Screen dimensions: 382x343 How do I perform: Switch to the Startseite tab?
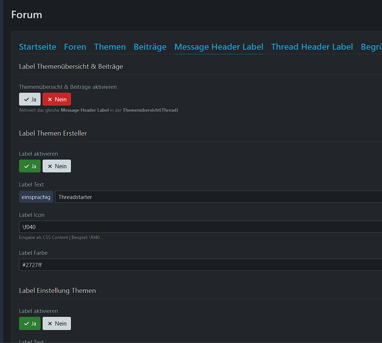click(x=38, y=47)
